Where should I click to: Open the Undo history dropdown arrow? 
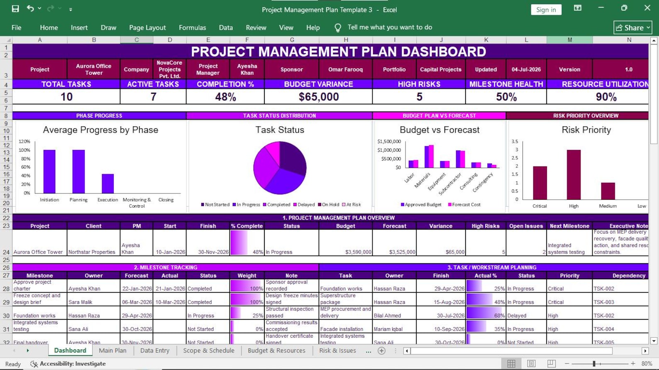point(39,9)
